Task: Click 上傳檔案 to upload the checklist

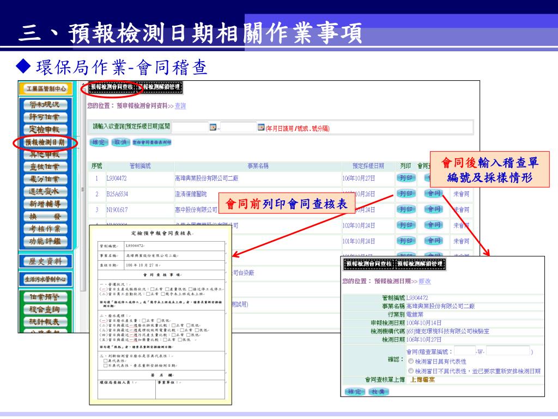Action: pyautogui.click(x=422, y=380)
